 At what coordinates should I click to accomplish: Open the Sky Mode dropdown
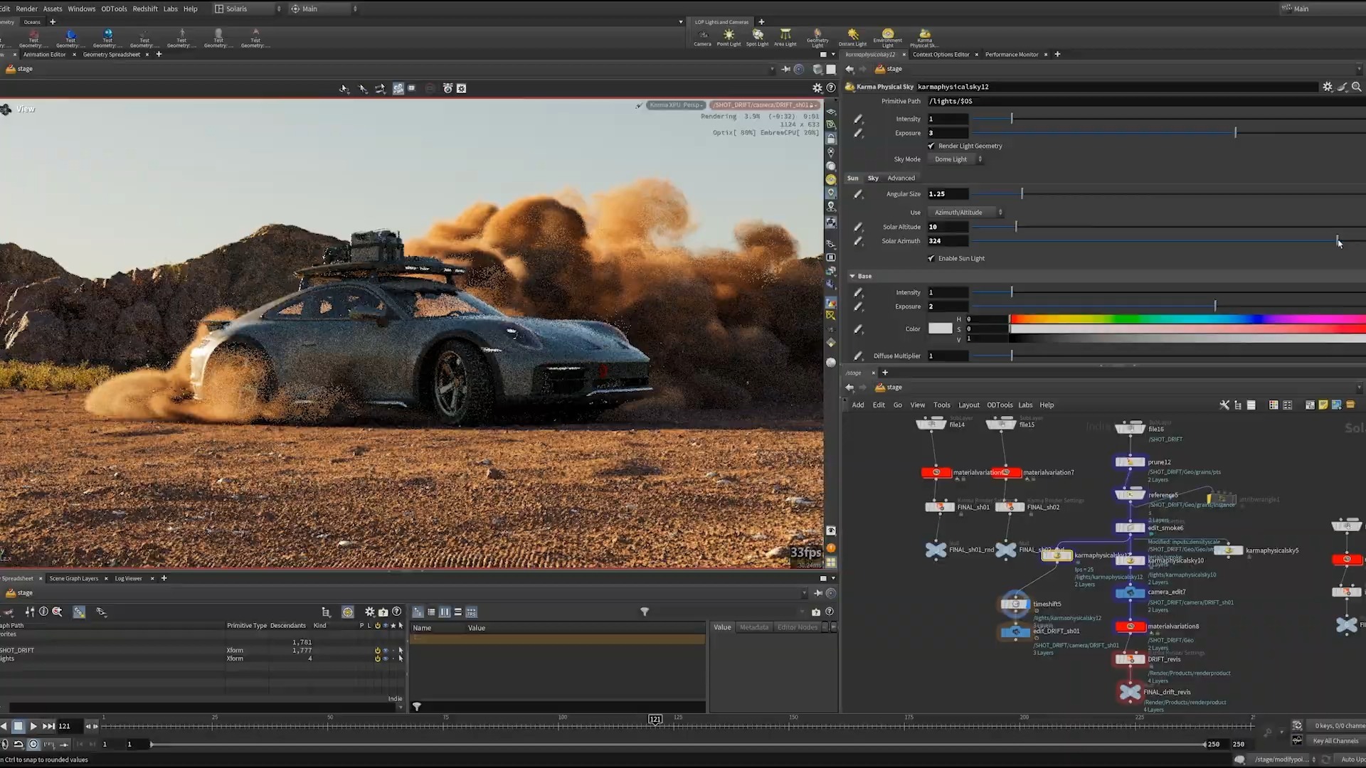[955, 159]
